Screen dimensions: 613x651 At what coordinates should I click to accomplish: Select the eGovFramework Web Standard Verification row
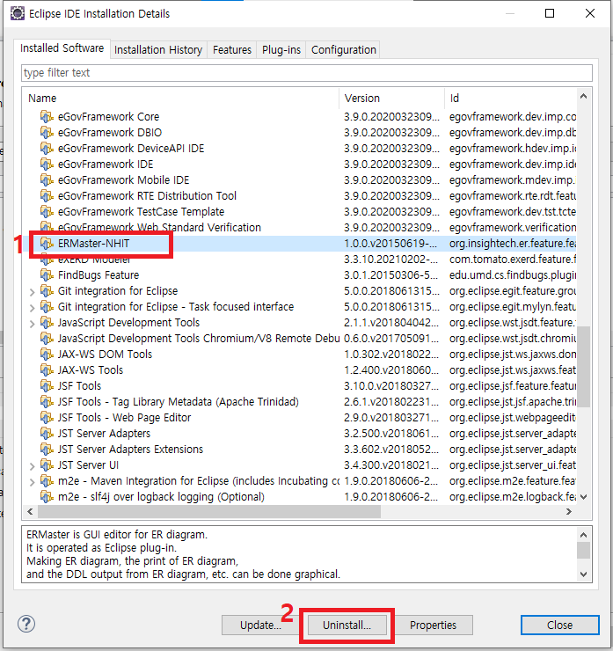299,228
